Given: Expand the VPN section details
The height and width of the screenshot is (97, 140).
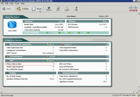Looking at the screenshot, I should pyautogui.click(x=108, y=61).
